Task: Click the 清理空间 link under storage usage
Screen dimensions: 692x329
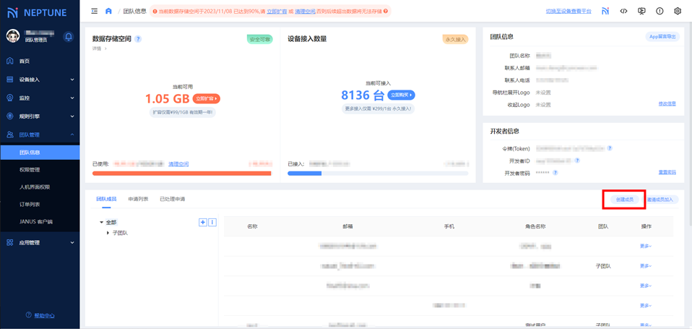Action: 178,164
